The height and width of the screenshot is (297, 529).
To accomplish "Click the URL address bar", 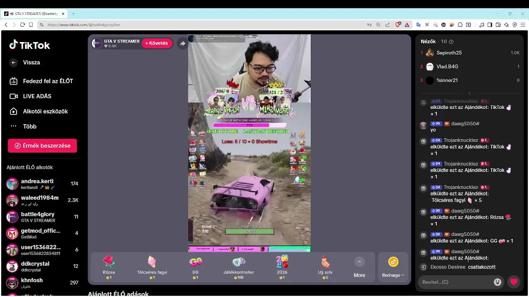I will click(203, 25).
